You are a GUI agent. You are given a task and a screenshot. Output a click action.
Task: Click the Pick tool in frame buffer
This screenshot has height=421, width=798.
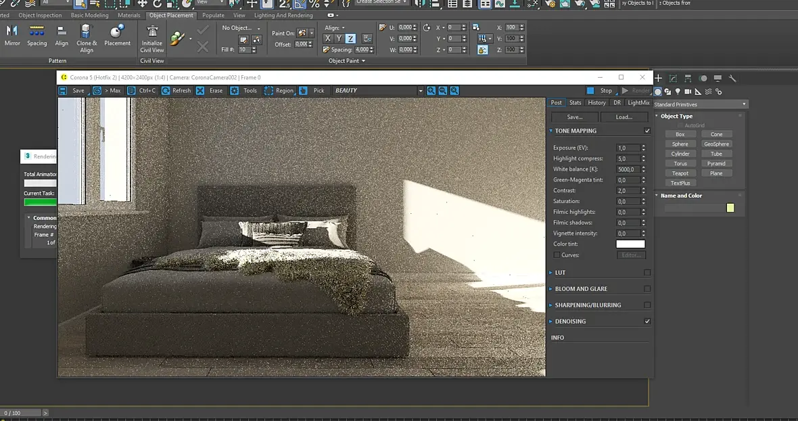point(303,91)
